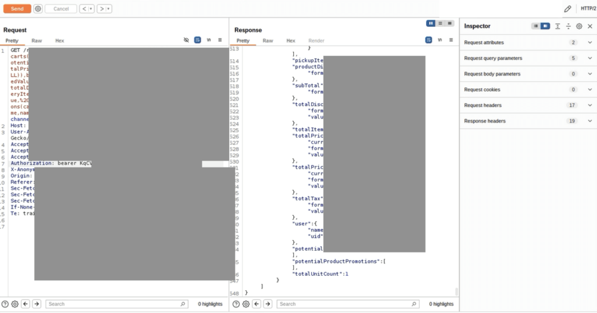Toggle hide-hidden-characters eye icon in Request
Image resolution: width=597 pixels, height=313 pixels.
[x=186, y=40]
